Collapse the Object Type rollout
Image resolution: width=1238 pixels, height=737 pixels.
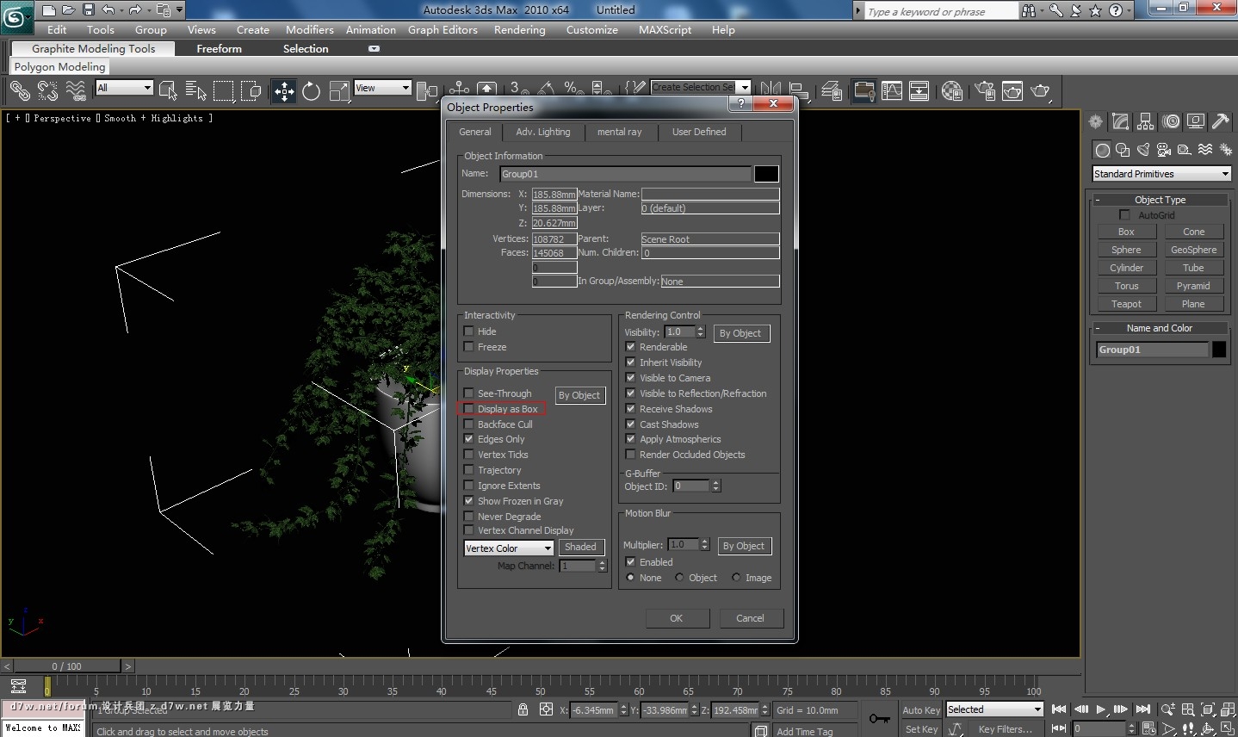(x=1160, y=200)
